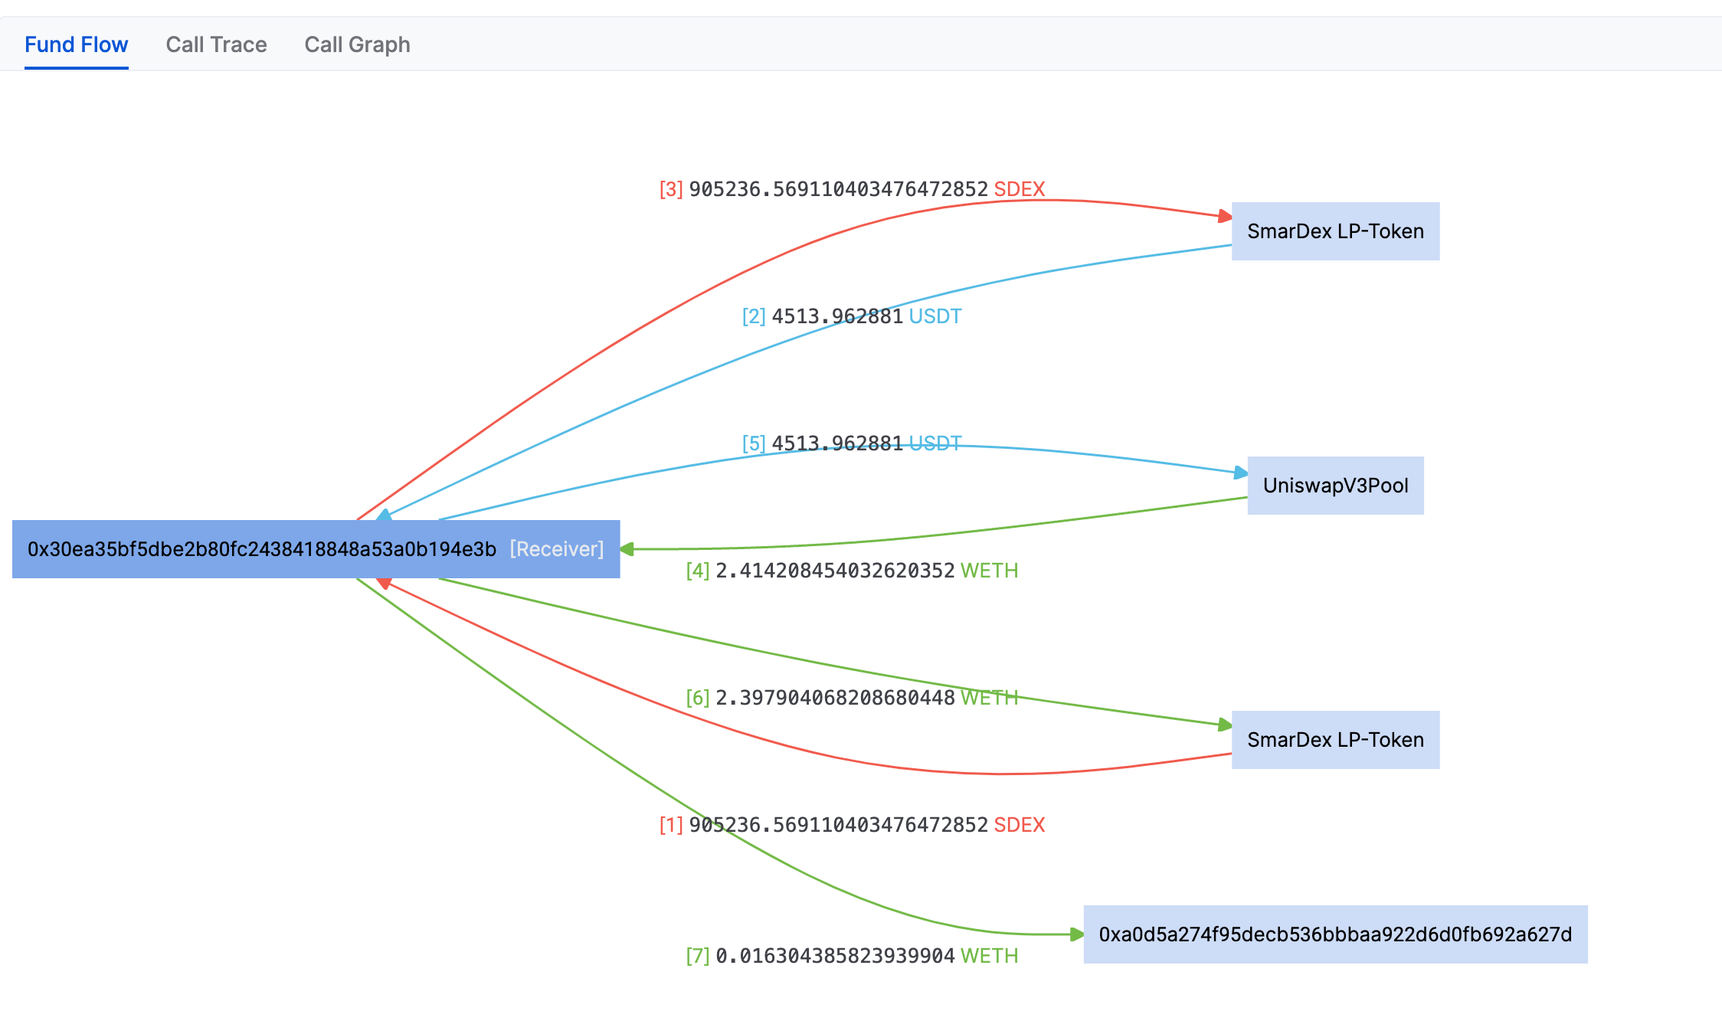Click the Receiver address node

262,549
